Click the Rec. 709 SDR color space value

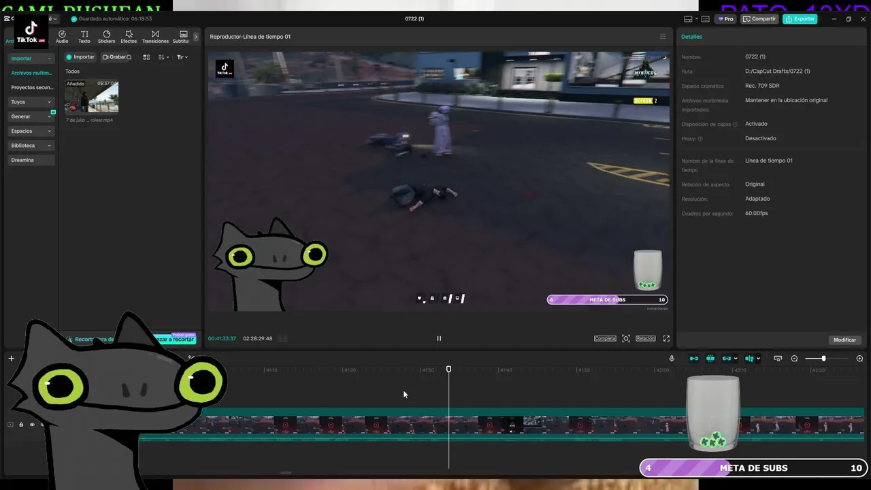pos(762,86)
